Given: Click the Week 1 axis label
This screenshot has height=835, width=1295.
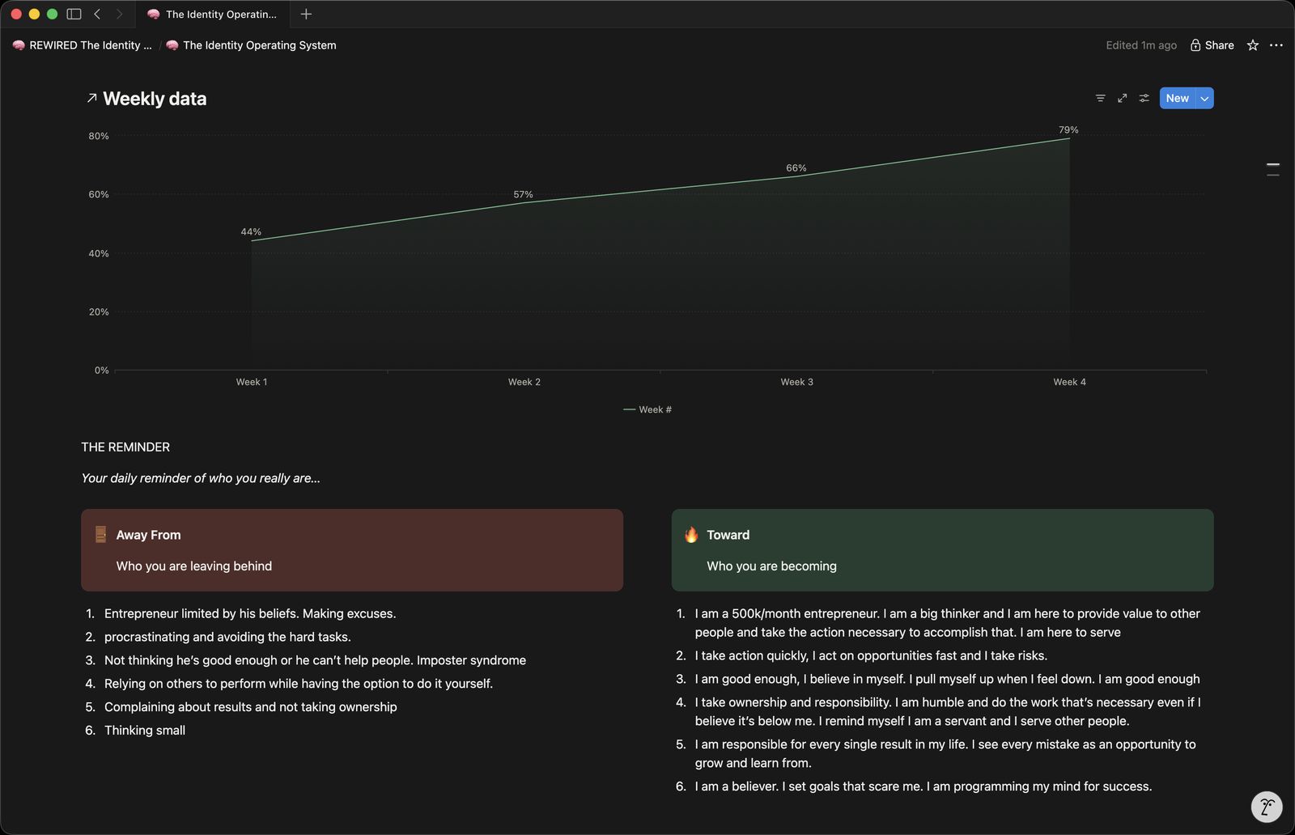Looking at the screenshot, I should click(x=251, y=382).
